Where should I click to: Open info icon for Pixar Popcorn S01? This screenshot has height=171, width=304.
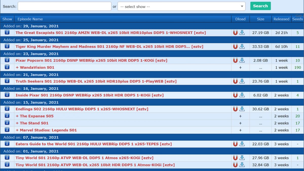click(x=7, y=60)
